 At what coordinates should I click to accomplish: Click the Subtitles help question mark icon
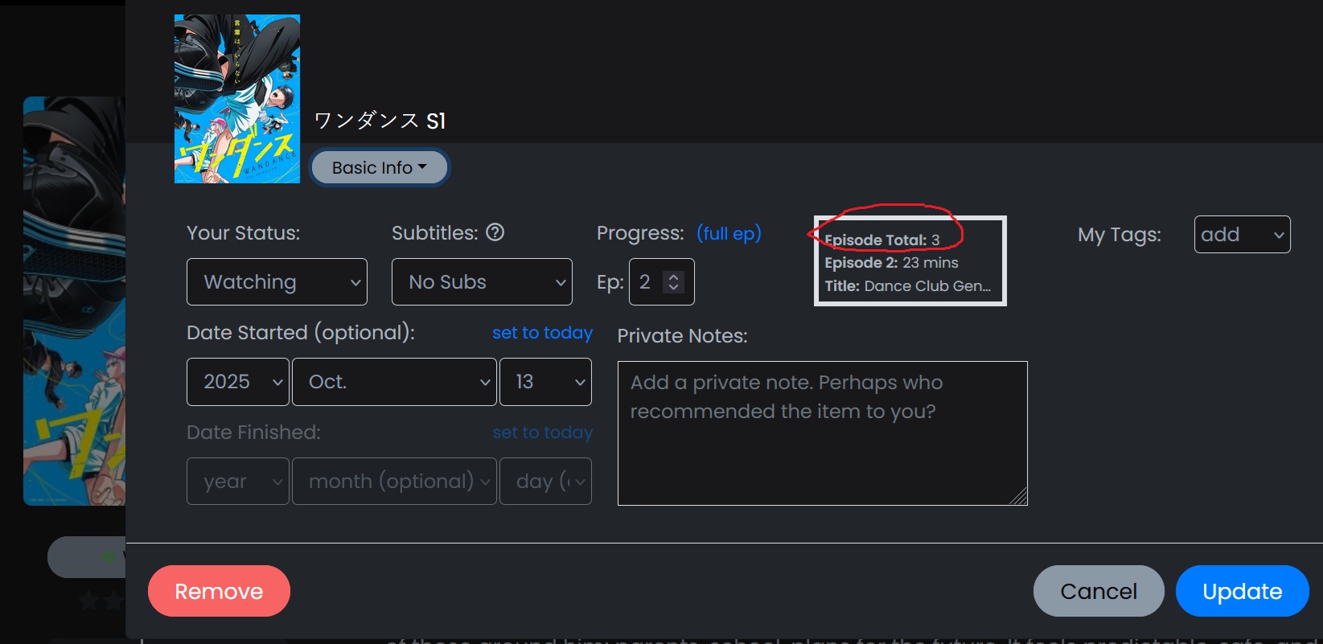coord(495,232)
